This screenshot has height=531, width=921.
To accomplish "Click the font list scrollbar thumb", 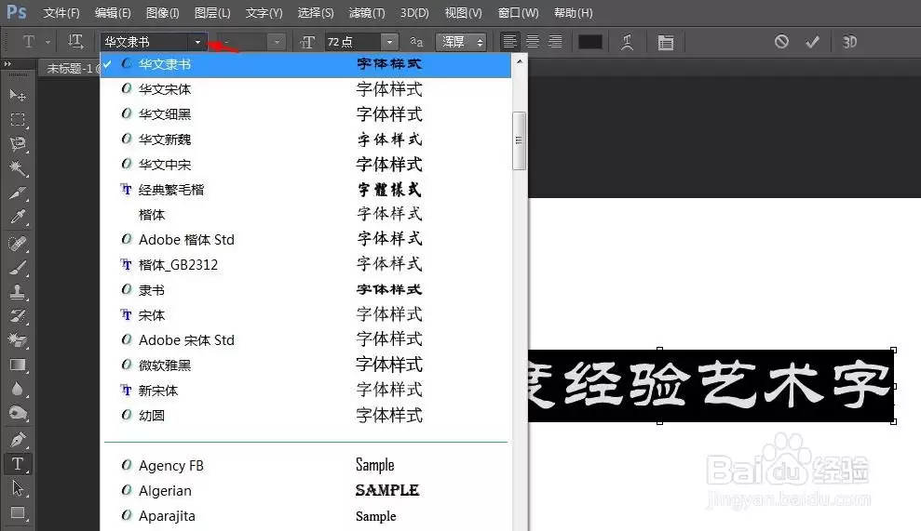I will point(519,140).
